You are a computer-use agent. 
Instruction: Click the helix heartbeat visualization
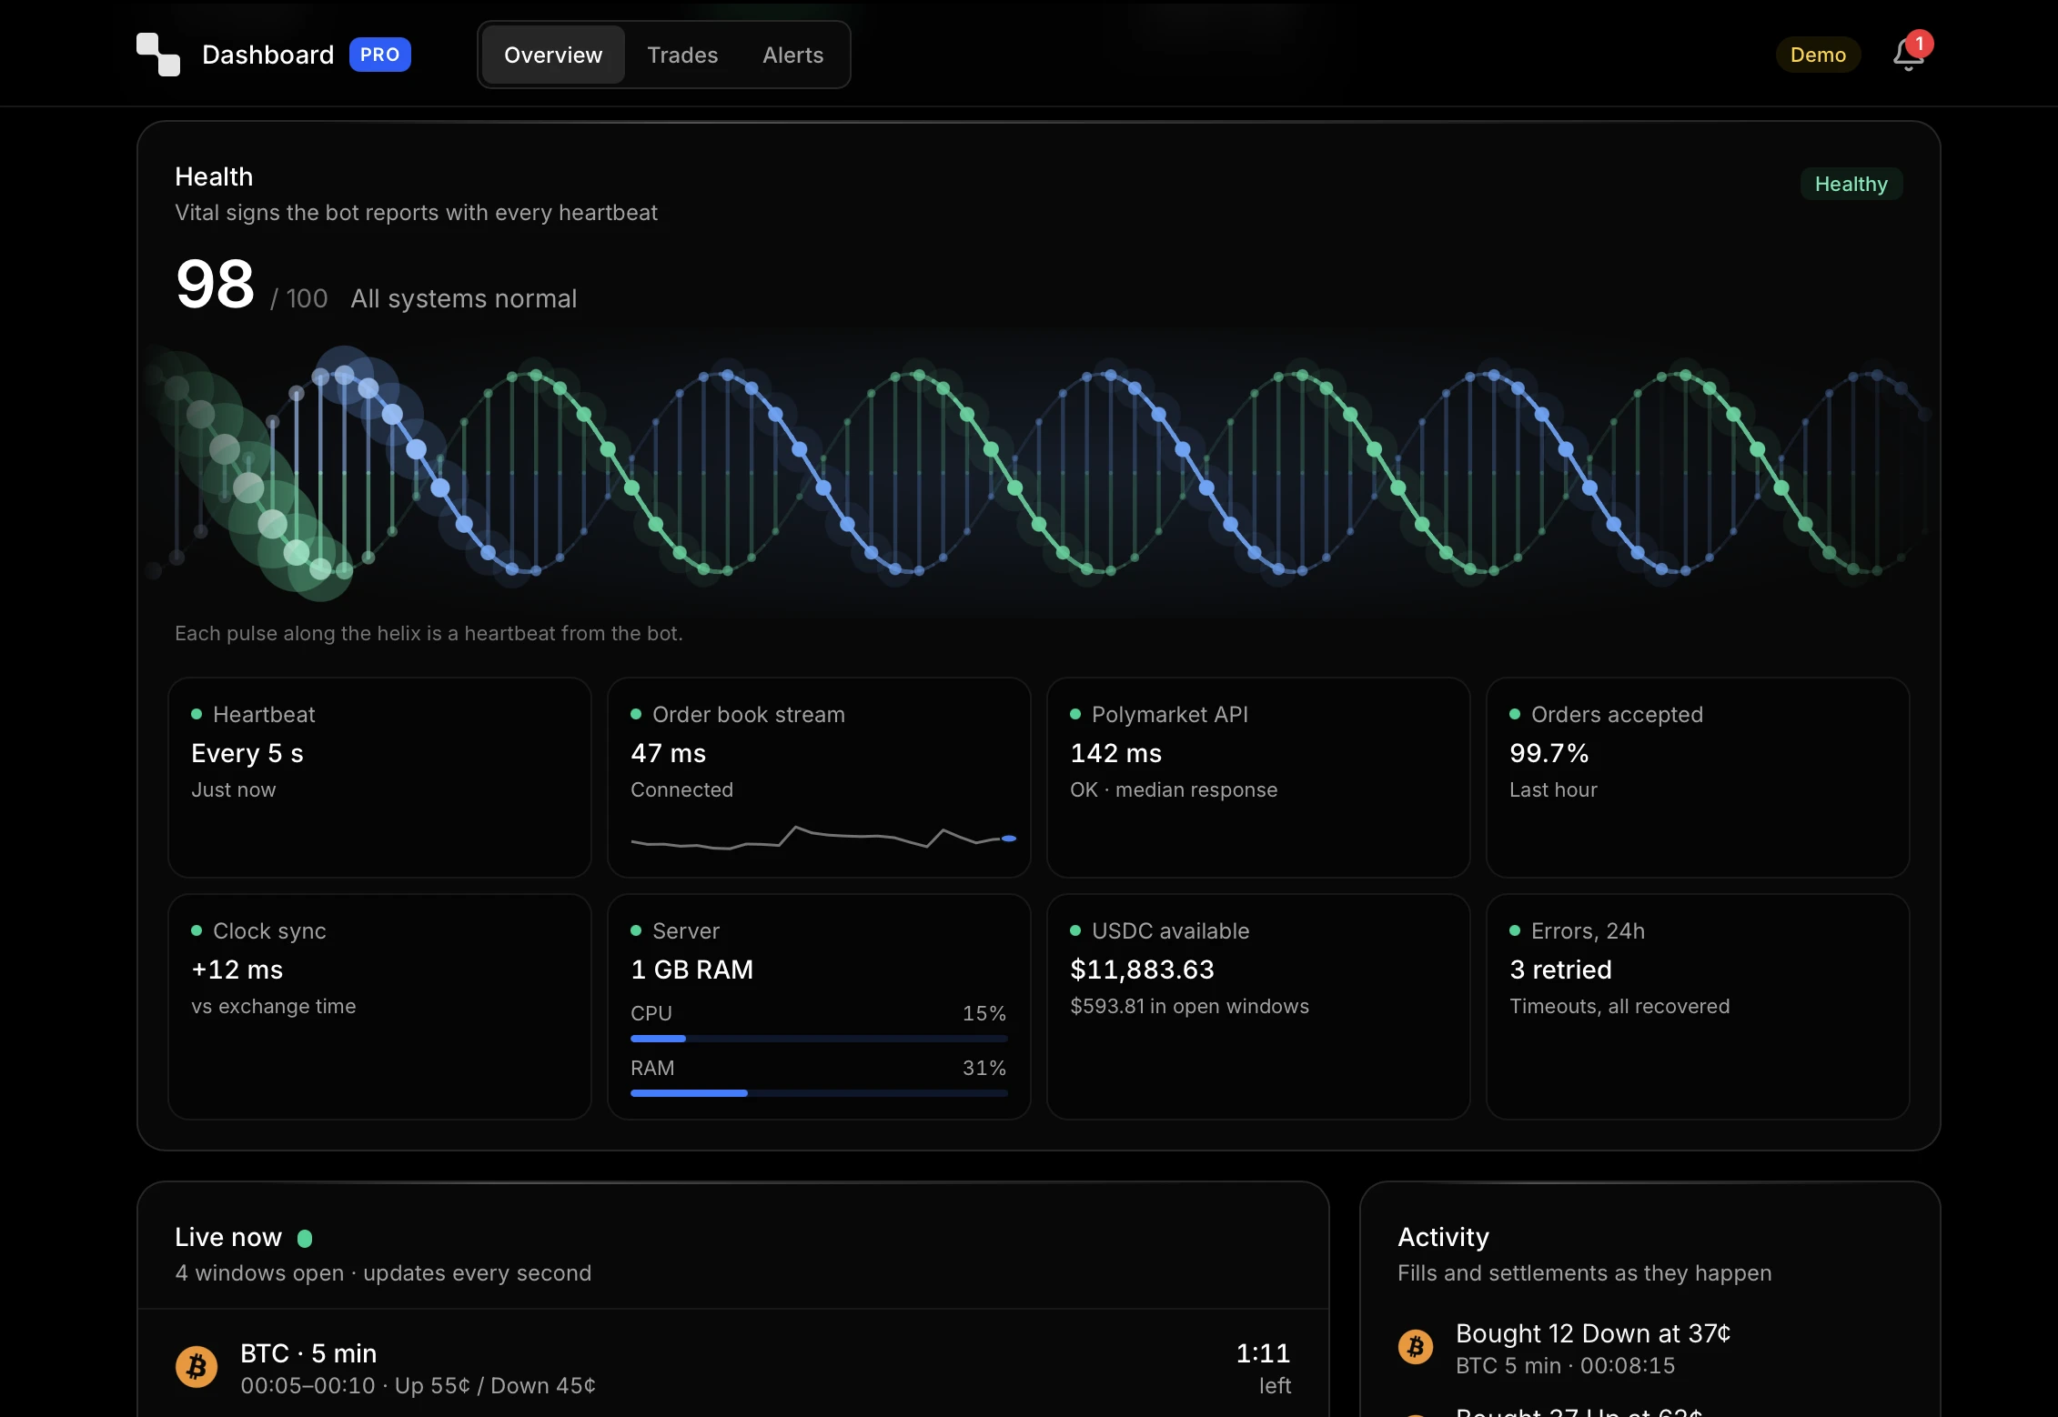[x=1037, y=473]
